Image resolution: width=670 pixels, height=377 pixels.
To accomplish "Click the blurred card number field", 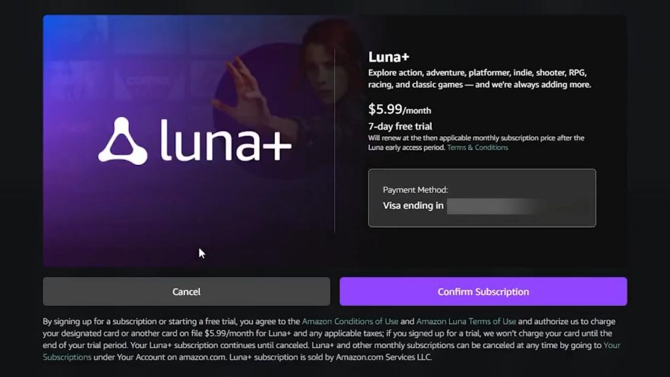I will [x=496, y=206].
